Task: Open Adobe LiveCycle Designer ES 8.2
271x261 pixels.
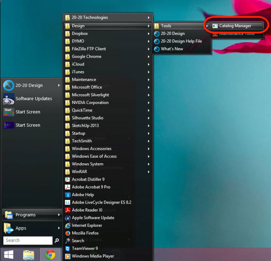Action: 101,202
